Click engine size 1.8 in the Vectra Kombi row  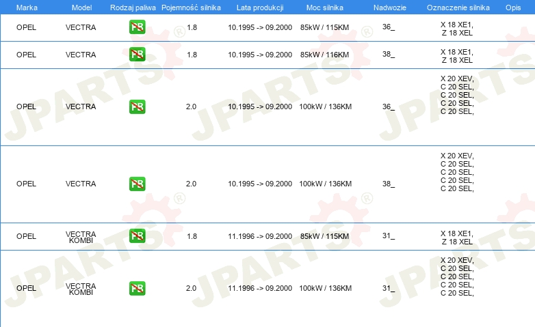coord(192,236)
